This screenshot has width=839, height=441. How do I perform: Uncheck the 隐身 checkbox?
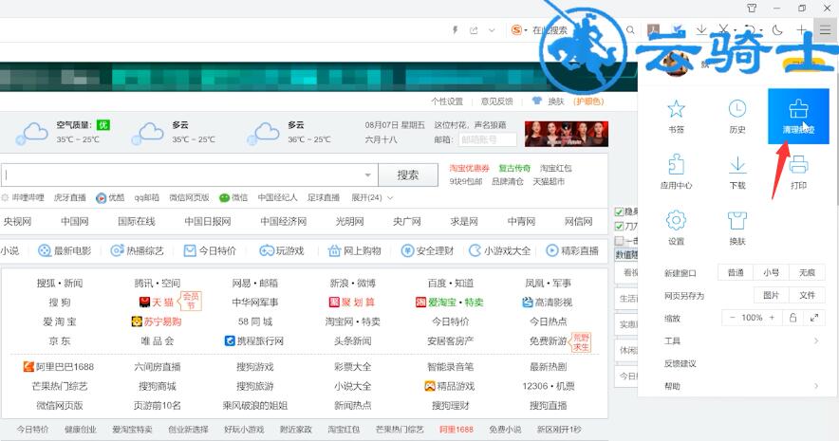point(619,212)
